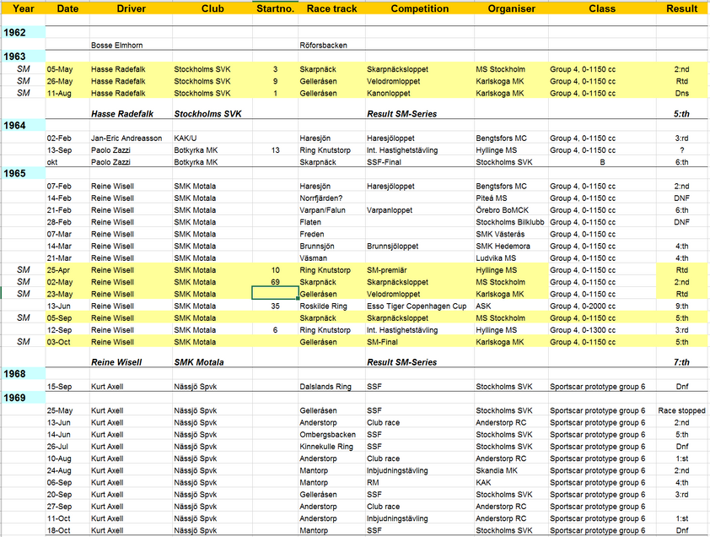Select the "Roskilde Ring" race track cell
This screenshot has width=710, height=537.
pos(332,306)
